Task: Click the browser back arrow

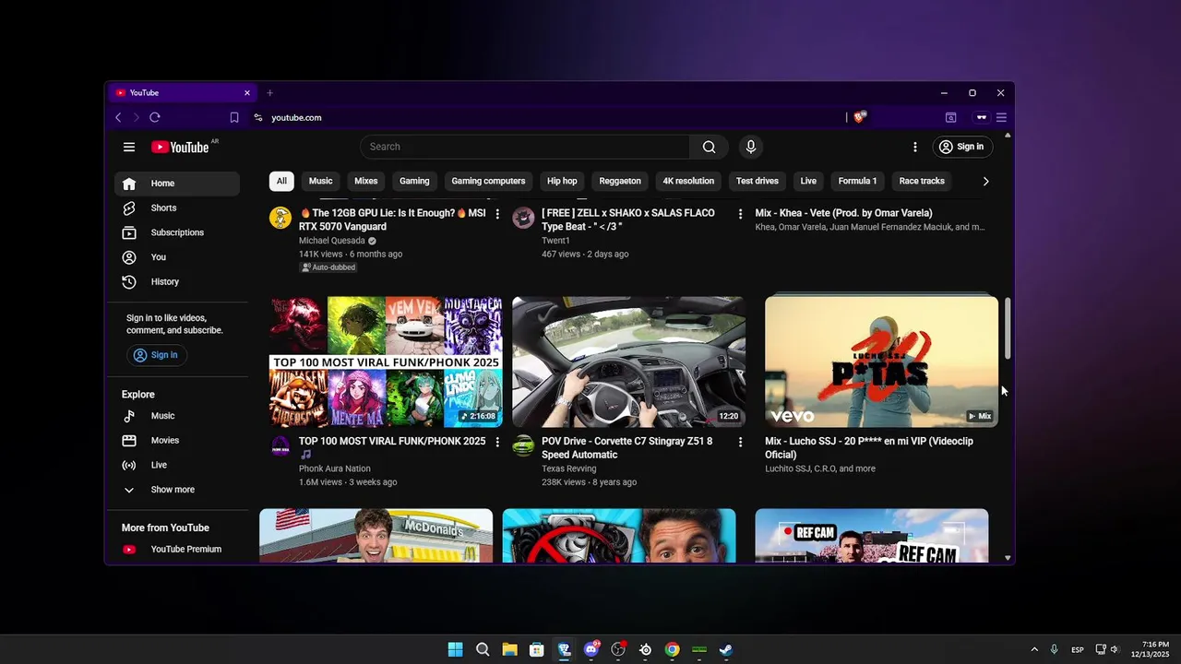Action: coord(118,117)
